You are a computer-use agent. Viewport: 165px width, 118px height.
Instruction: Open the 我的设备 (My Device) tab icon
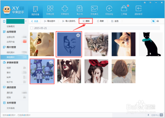coord(35,9)
